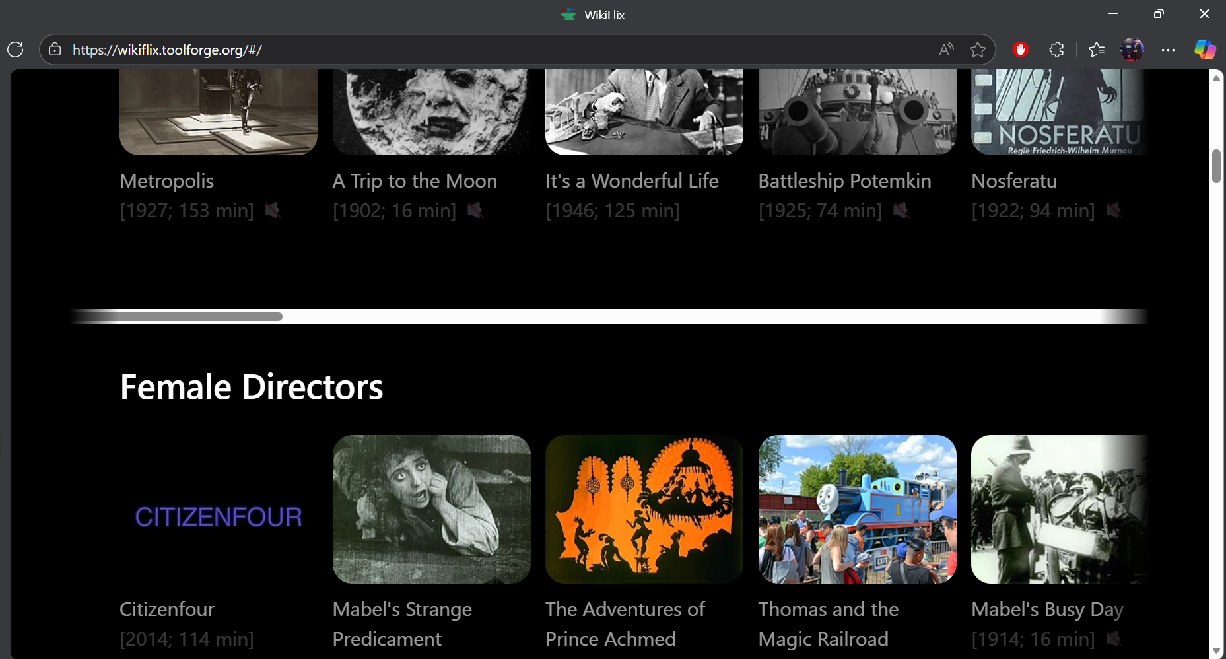Select the Citizenfour title

167,609
